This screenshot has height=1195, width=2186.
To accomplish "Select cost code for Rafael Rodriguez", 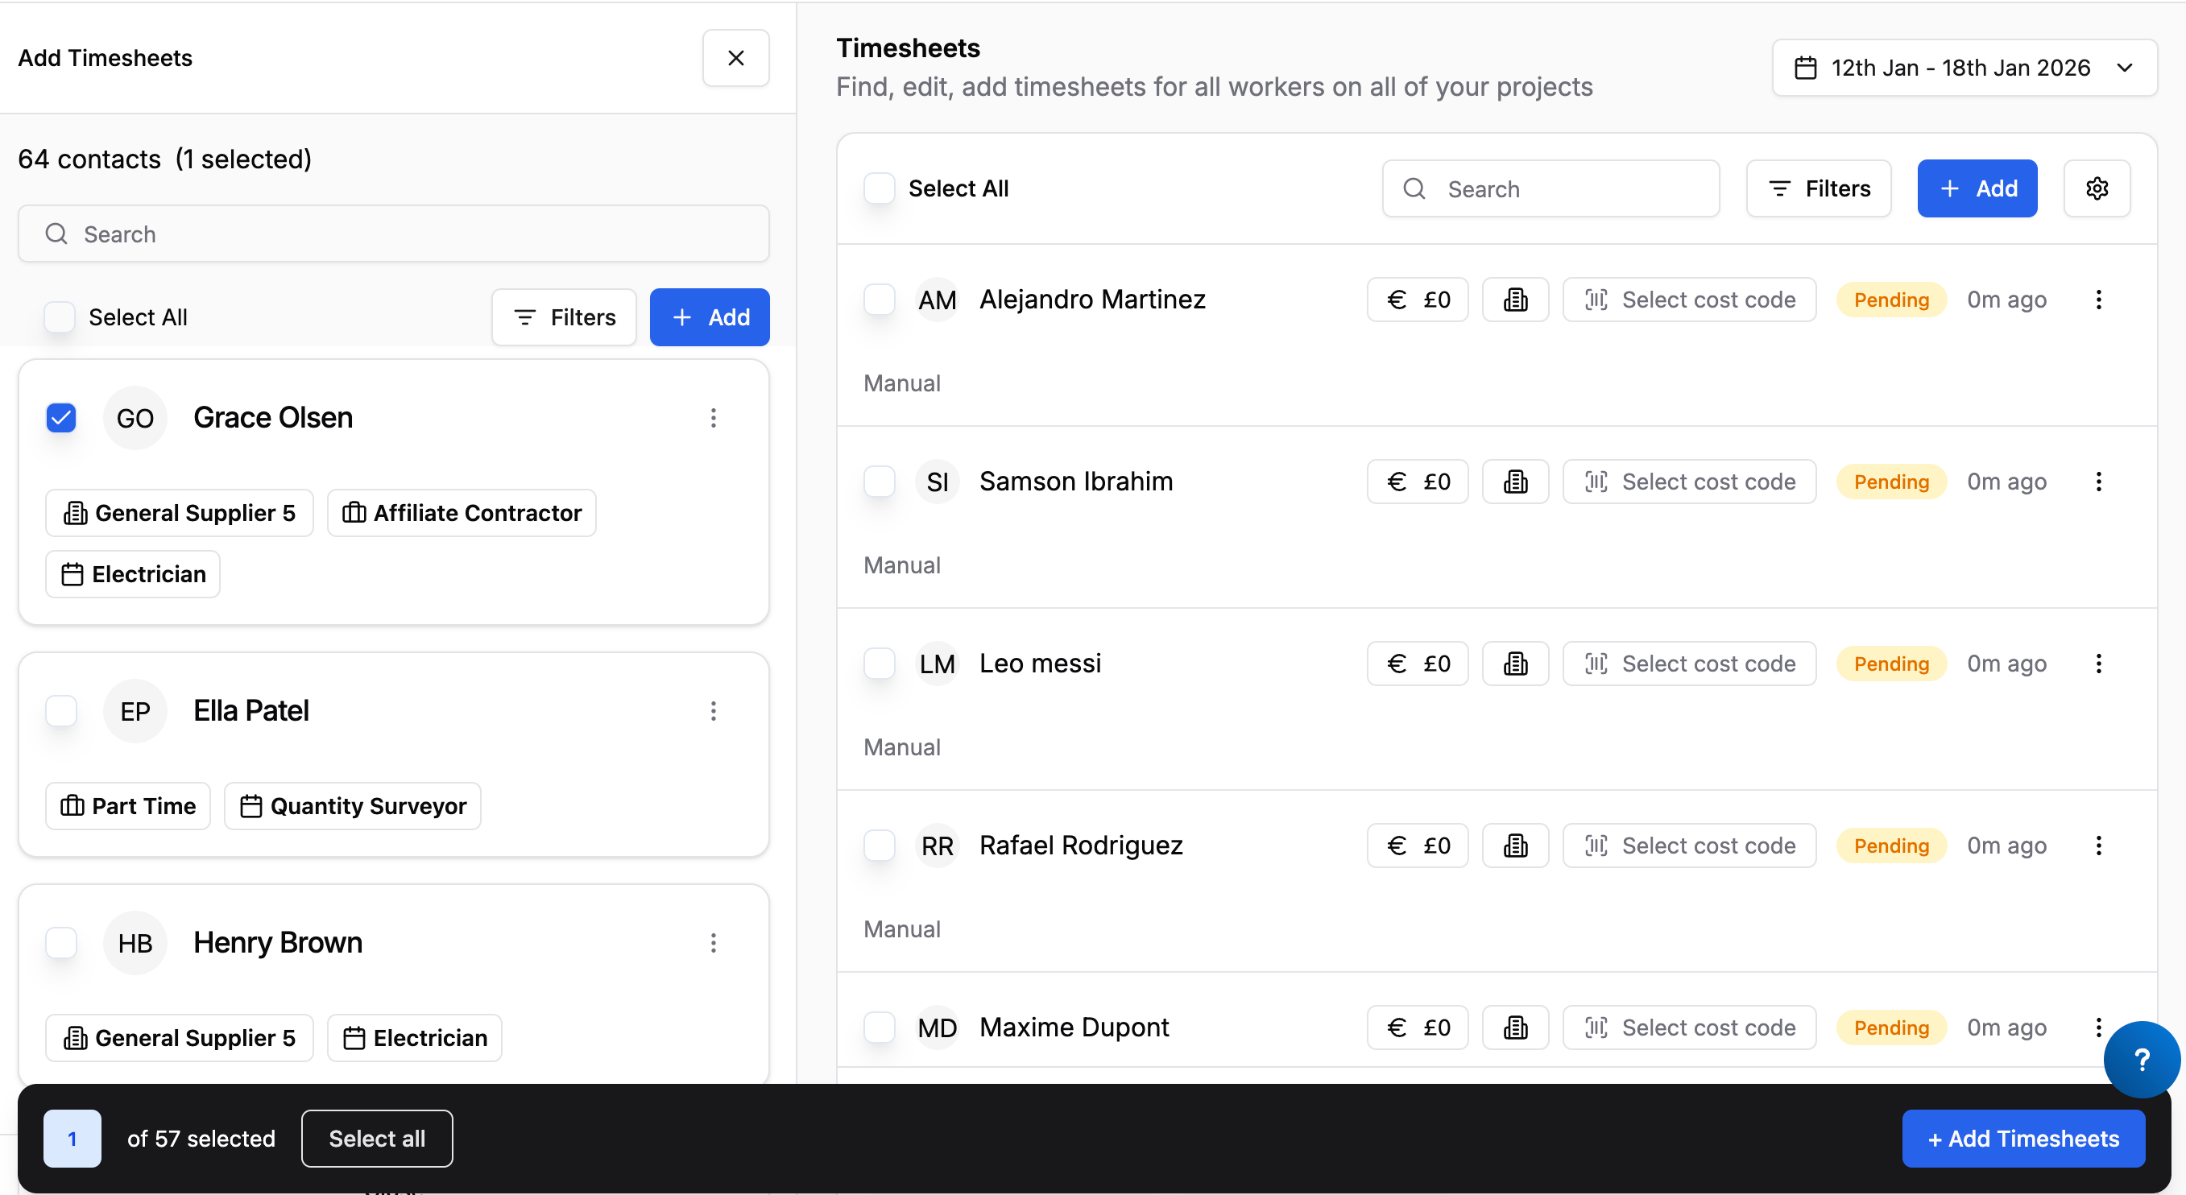I will pos(1690,846).
